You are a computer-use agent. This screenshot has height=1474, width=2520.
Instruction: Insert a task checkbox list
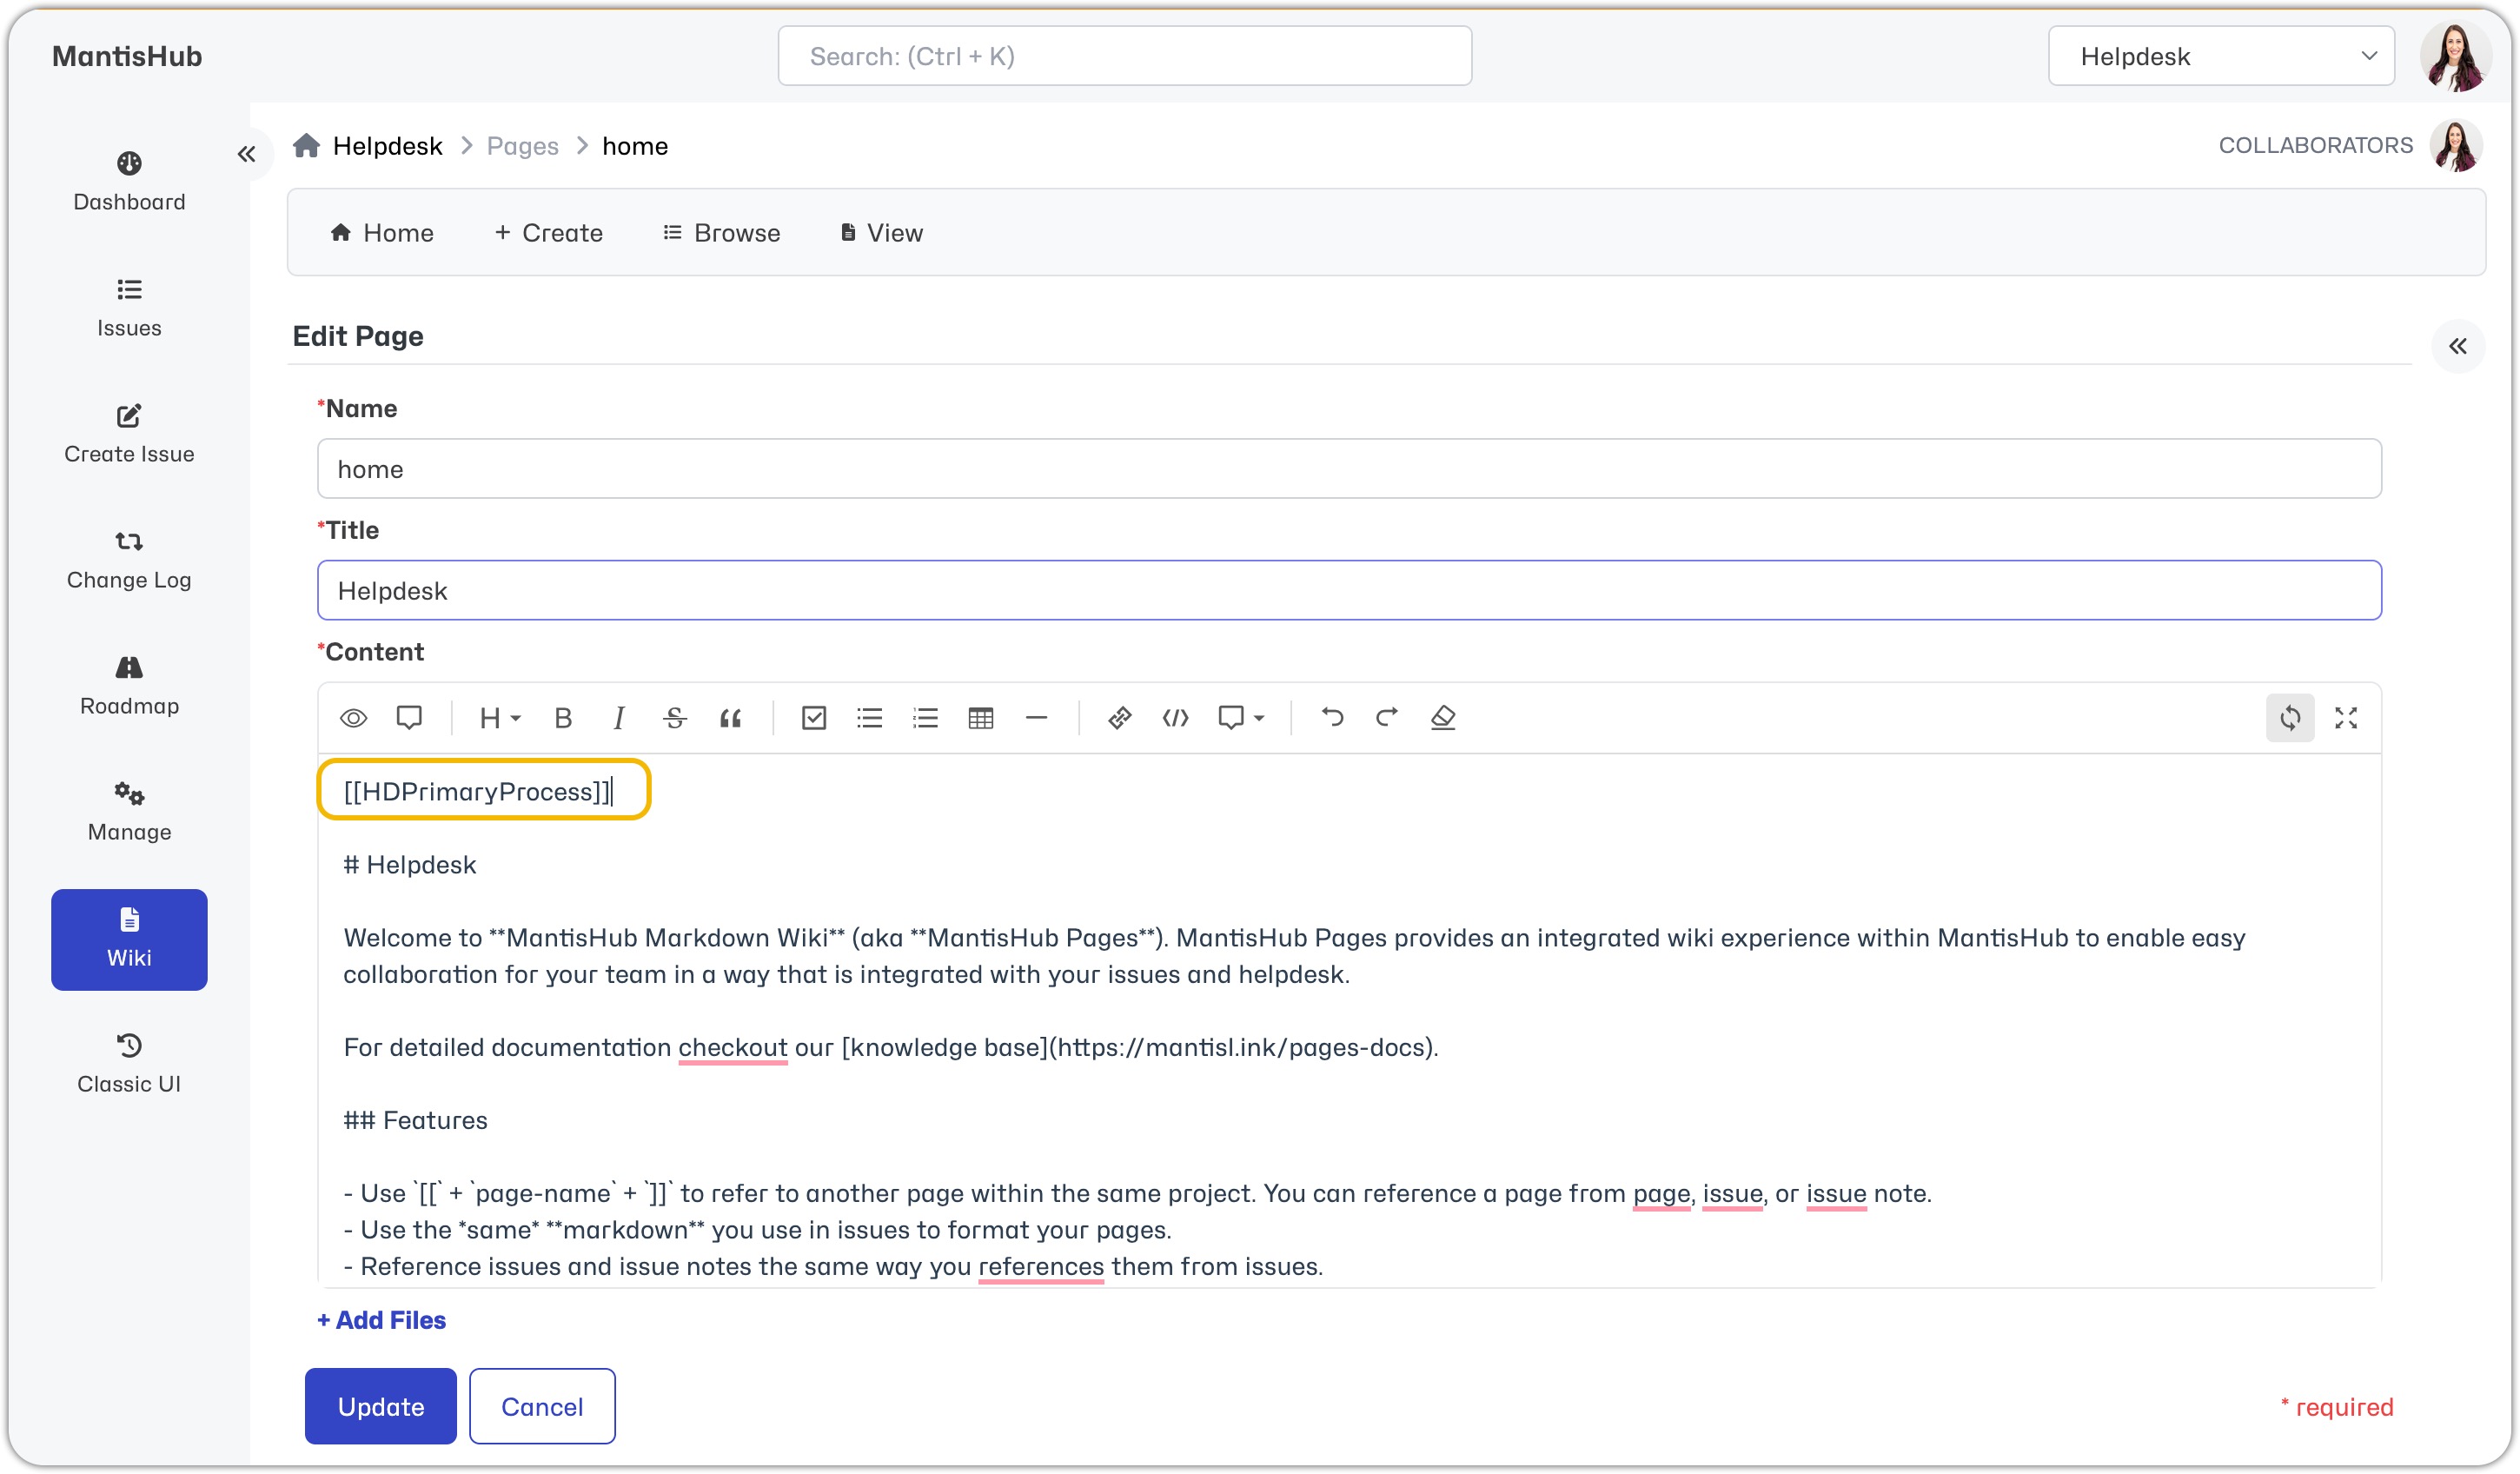tap(814, 718)
